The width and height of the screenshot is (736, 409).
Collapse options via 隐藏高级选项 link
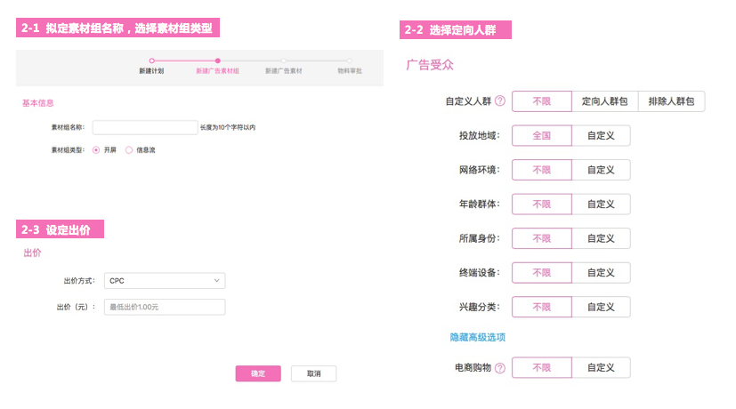coord(478,337)
